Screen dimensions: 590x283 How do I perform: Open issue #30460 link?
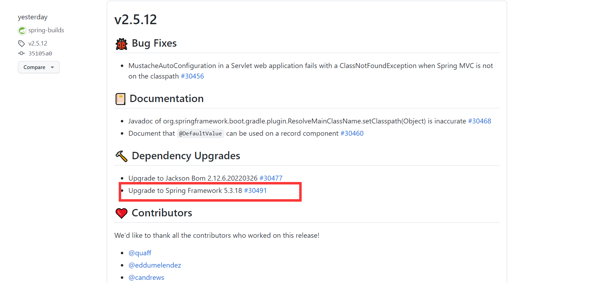(x=352, y=133)
